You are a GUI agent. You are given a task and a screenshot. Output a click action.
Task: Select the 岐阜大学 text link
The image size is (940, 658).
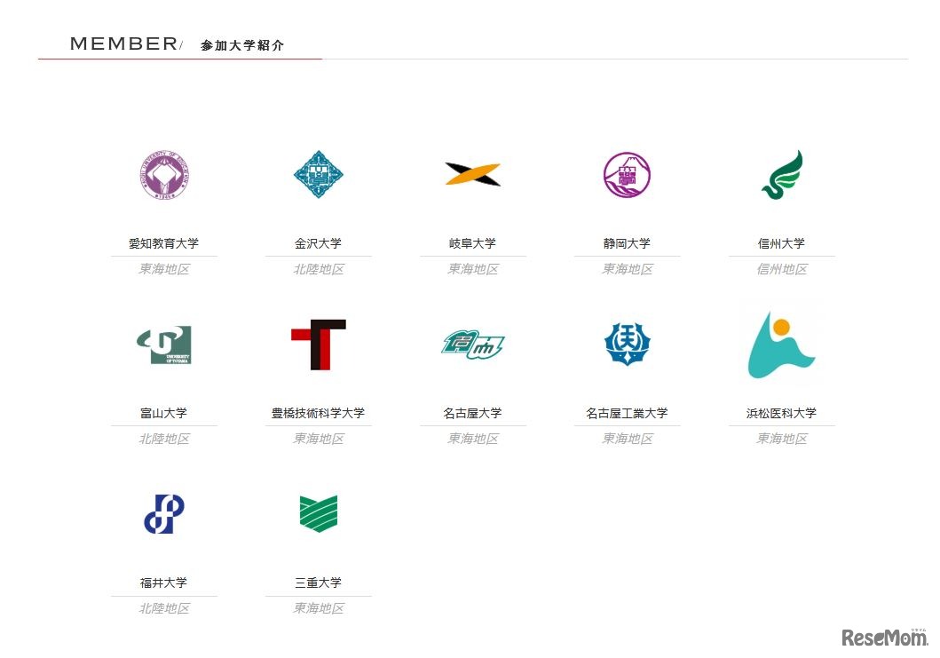pyautogui.click(x=473, y=242)
